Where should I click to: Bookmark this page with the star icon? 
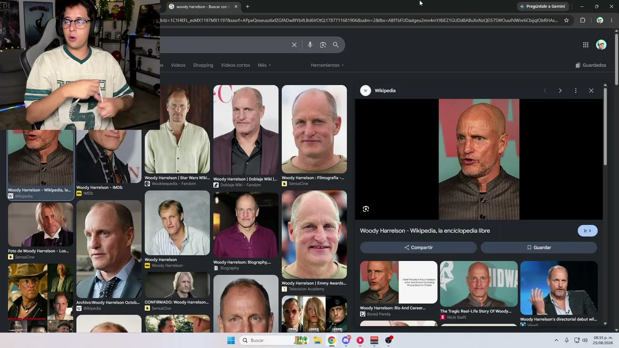pyautogui.click(x=566, y=20)
